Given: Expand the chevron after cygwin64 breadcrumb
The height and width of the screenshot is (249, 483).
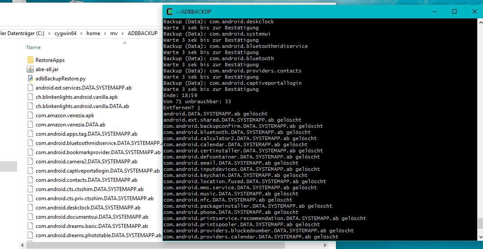Looking at the screenshot, I should point(82,33).
